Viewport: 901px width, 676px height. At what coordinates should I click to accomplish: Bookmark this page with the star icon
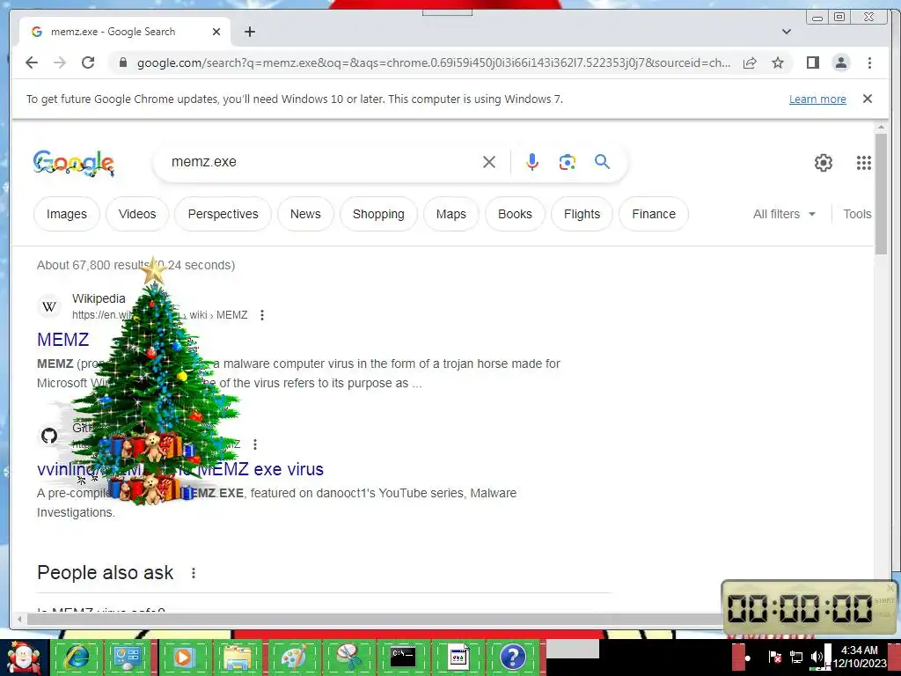[x=778, y=62]
